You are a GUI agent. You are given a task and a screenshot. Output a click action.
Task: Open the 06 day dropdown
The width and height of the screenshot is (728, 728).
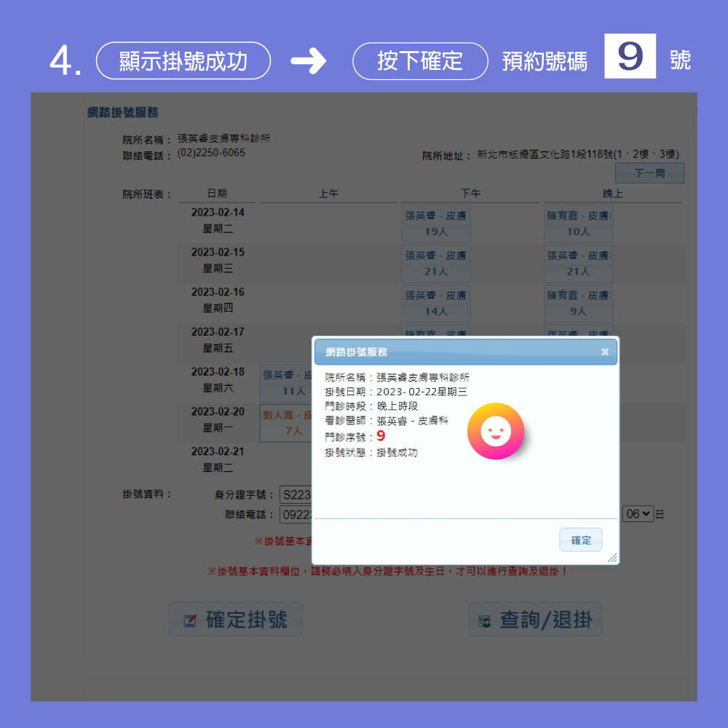click(638, 514)
